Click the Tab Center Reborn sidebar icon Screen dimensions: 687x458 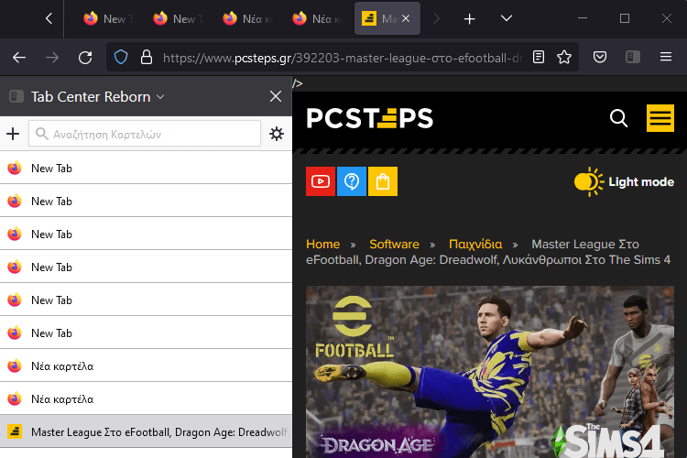pyautogui.click(x=16, y=96)
